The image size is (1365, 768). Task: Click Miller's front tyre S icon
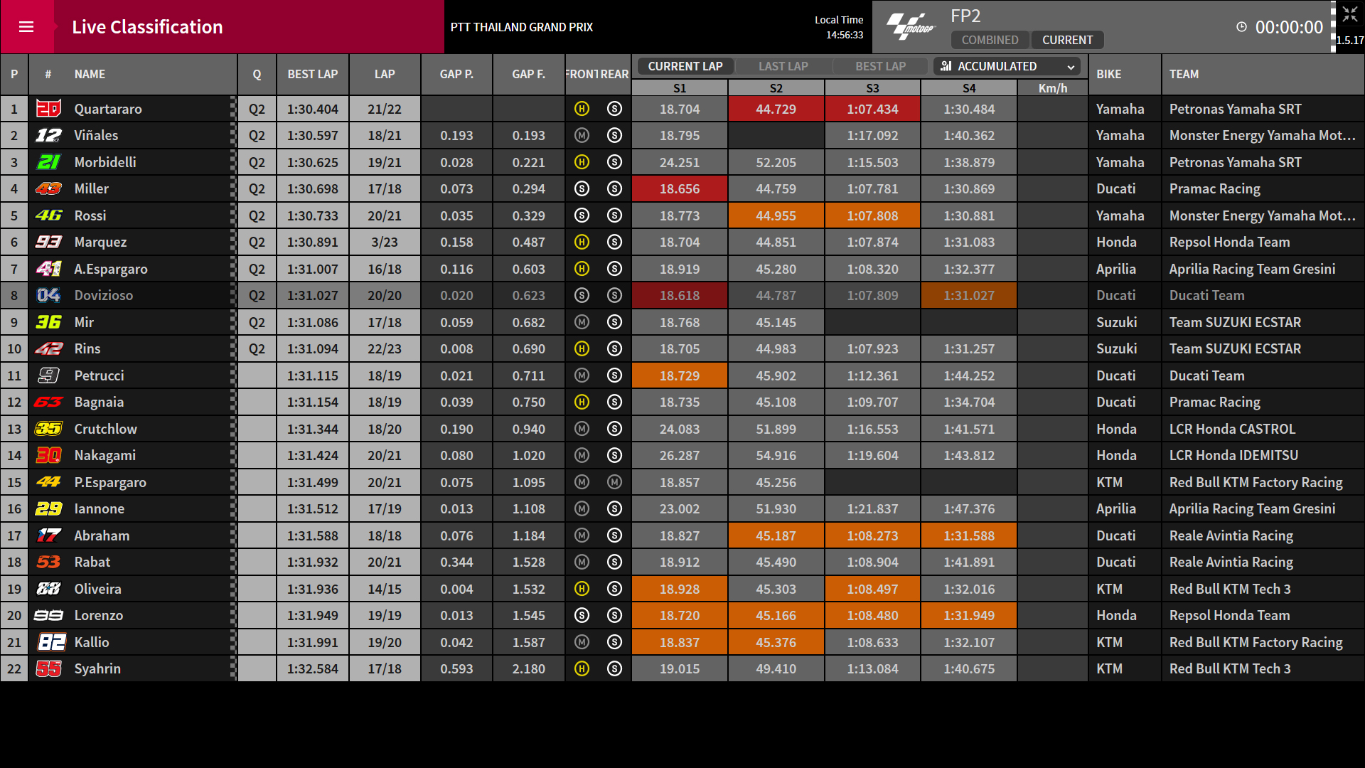(x=582, y=188)
